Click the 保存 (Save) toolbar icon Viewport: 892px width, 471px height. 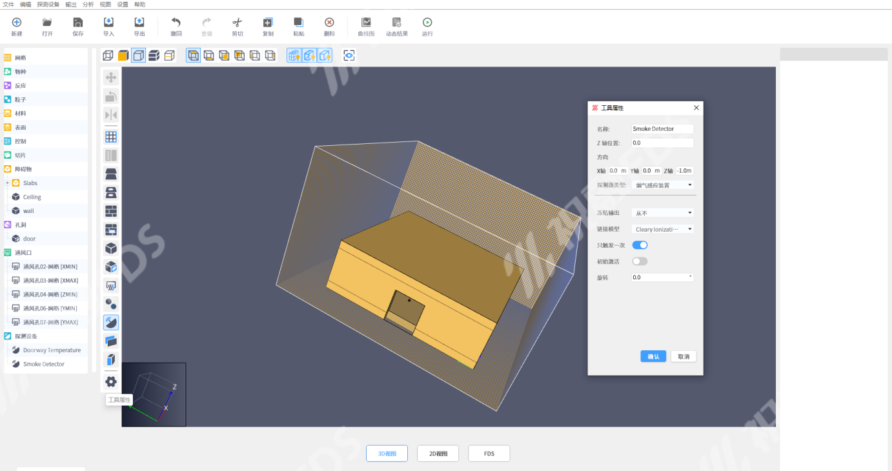[x=78, y=23]
